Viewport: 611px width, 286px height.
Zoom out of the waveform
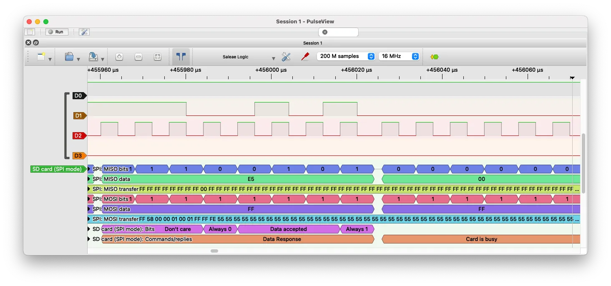point(138,57)
